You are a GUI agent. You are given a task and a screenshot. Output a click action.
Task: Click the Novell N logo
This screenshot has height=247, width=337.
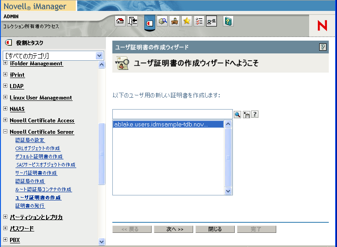[x=322, y=26]
